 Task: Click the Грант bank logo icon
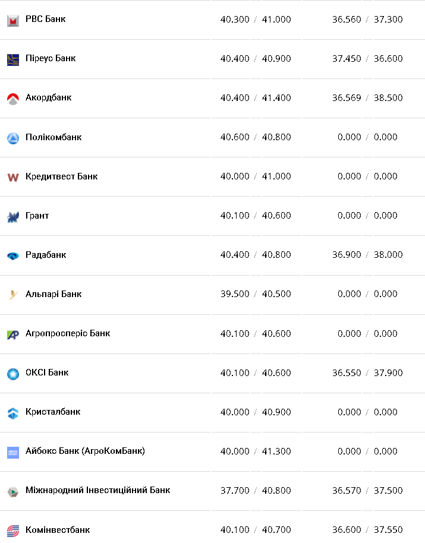[13, 216]
